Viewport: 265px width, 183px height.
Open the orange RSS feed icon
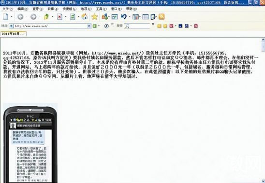[162, 16]
